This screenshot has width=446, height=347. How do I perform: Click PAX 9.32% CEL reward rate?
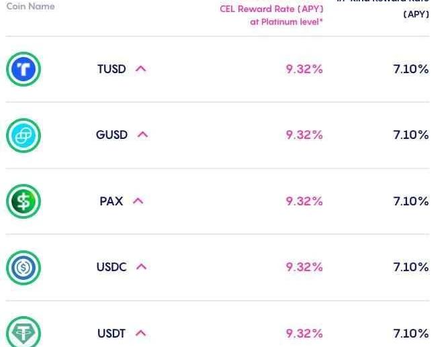coord(304,201)
